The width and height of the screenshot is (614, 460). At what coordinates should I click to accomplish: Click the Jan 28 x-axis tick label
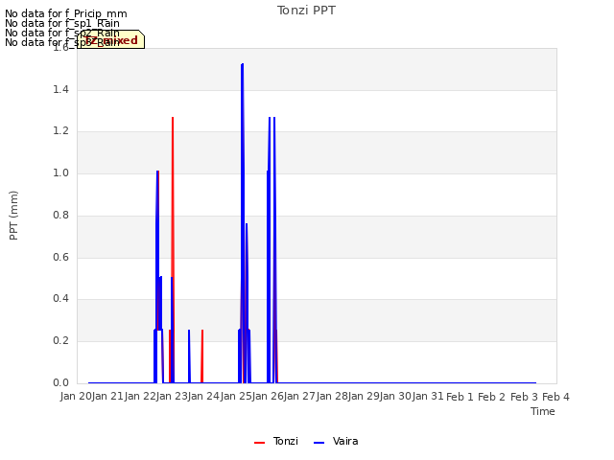(x=333, y=397)
